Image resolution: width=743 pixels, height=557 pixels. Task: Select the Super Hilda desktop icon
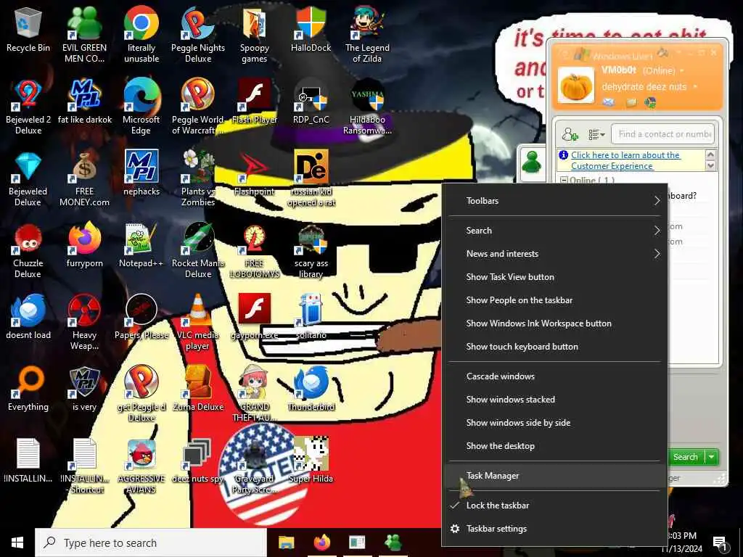(311, 461)
